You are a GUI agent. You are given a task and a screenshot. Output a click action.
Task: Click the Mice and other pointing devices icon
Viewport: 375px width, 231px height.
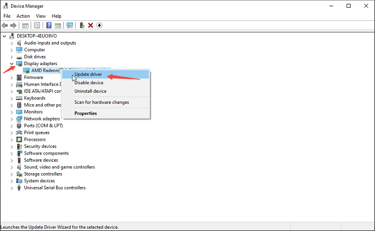click(19, 105)
